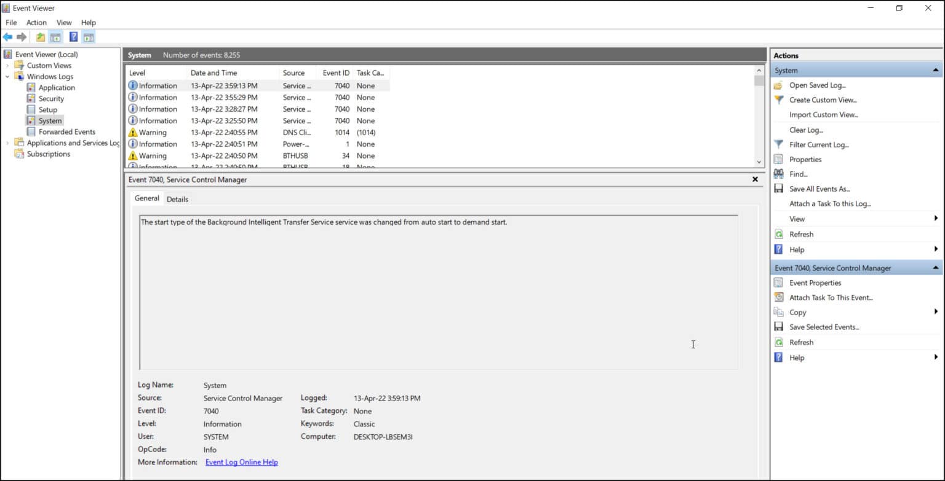945x481 pixels.
Task: Open Help using the blue question mark icon
Action: point(778,249)
